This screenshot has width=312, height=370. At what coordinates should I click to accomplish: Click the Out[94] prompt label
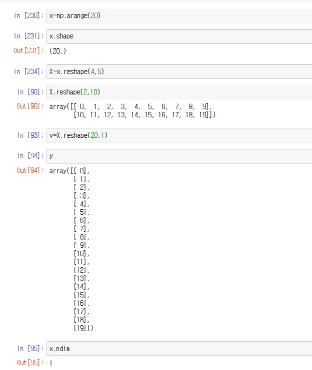pos(30,170)
